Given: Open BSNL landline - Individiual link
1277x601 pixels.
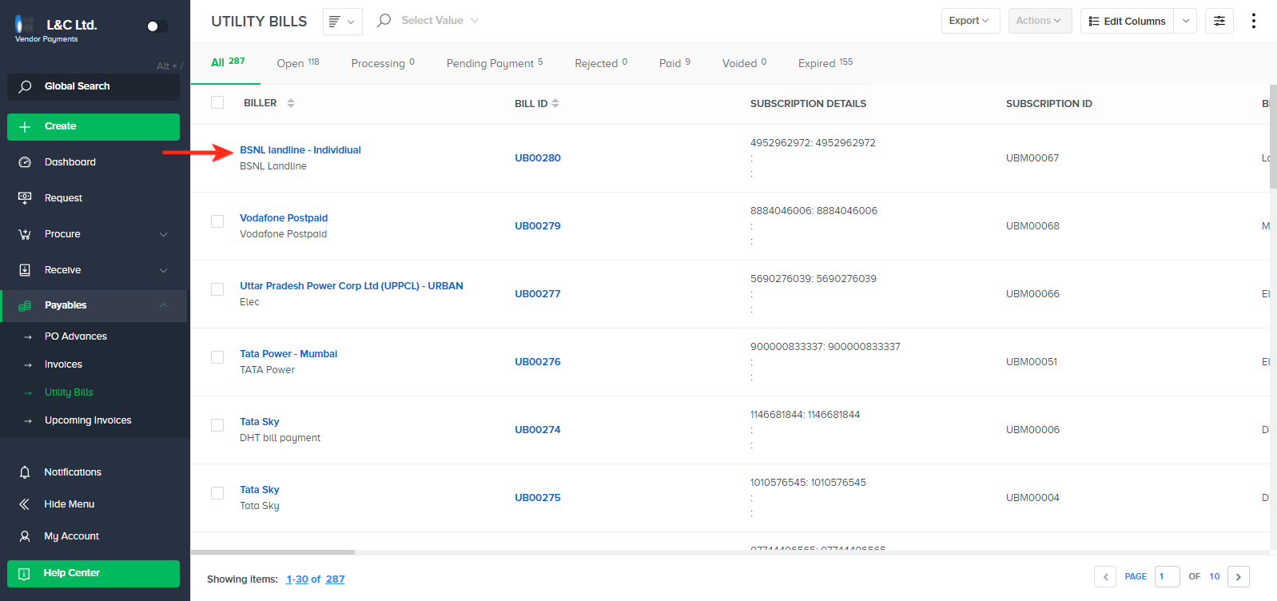Looking at the screenshot, I should [x=300, y=150].
